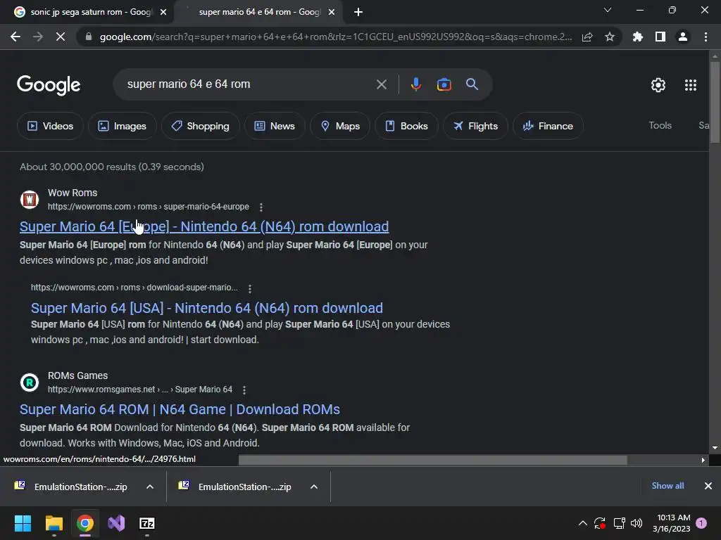Click the ROMs Games site favicon
Image resolution: width=721 pixels, height=540 pixels.
pyautogui.click(x=30, y=382)
